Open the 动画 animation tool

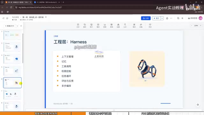click(141, 26)
